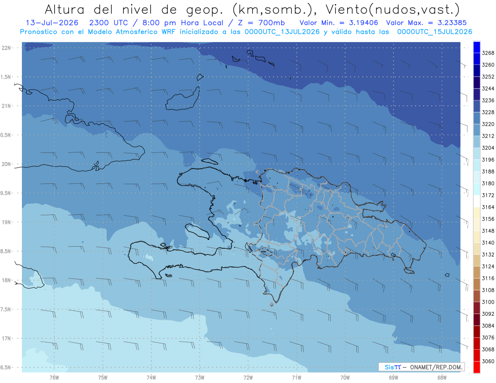The height and width of the screenshot is (383, 496).
Task: Click the '68W' longitude axis label
Action: coord(442,377)
